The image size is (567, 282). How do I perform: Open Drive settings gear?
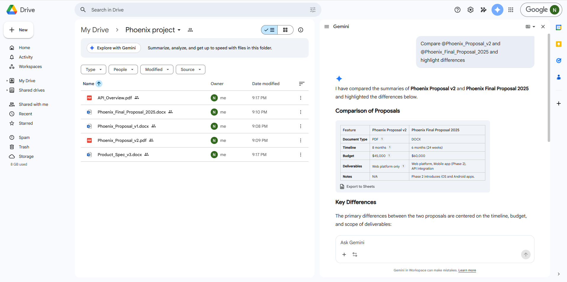470,10
